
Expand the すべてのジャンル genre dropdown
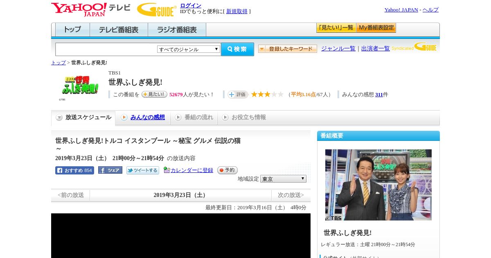point(189,49)
